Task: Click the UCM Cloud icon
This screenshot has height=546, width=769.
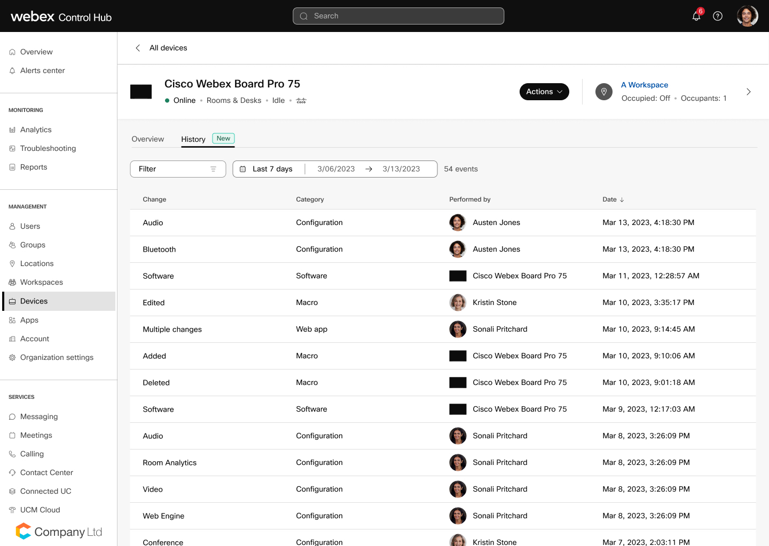Action: 12,510
